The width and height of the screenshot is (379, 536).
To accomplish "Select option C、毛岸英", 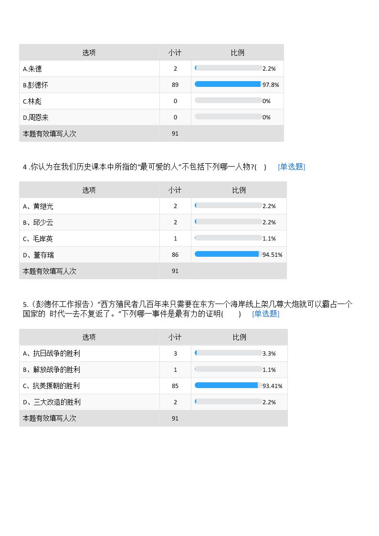I will 153,239.
